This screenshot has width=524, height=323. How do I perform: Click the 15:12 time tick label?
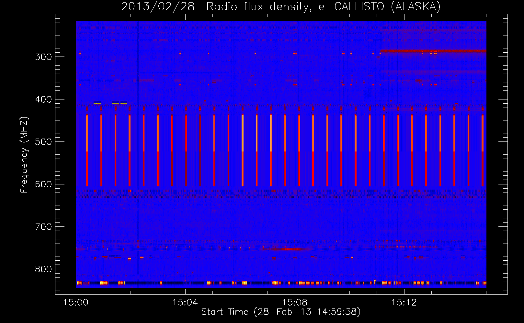coord(404,303)
